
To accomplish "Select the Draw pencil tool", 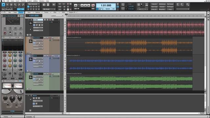I will pos(19,5).
